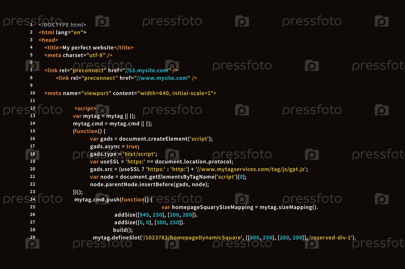Click the opening script tag on line 12
The image size is (405, 269).
pos(85,109)
